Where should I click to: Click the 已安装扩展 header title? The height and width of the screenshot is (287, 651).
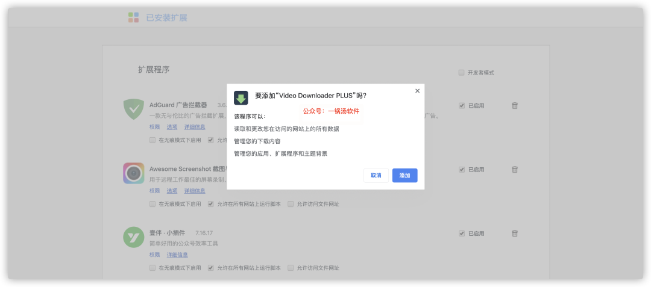[x=166, y=18]
